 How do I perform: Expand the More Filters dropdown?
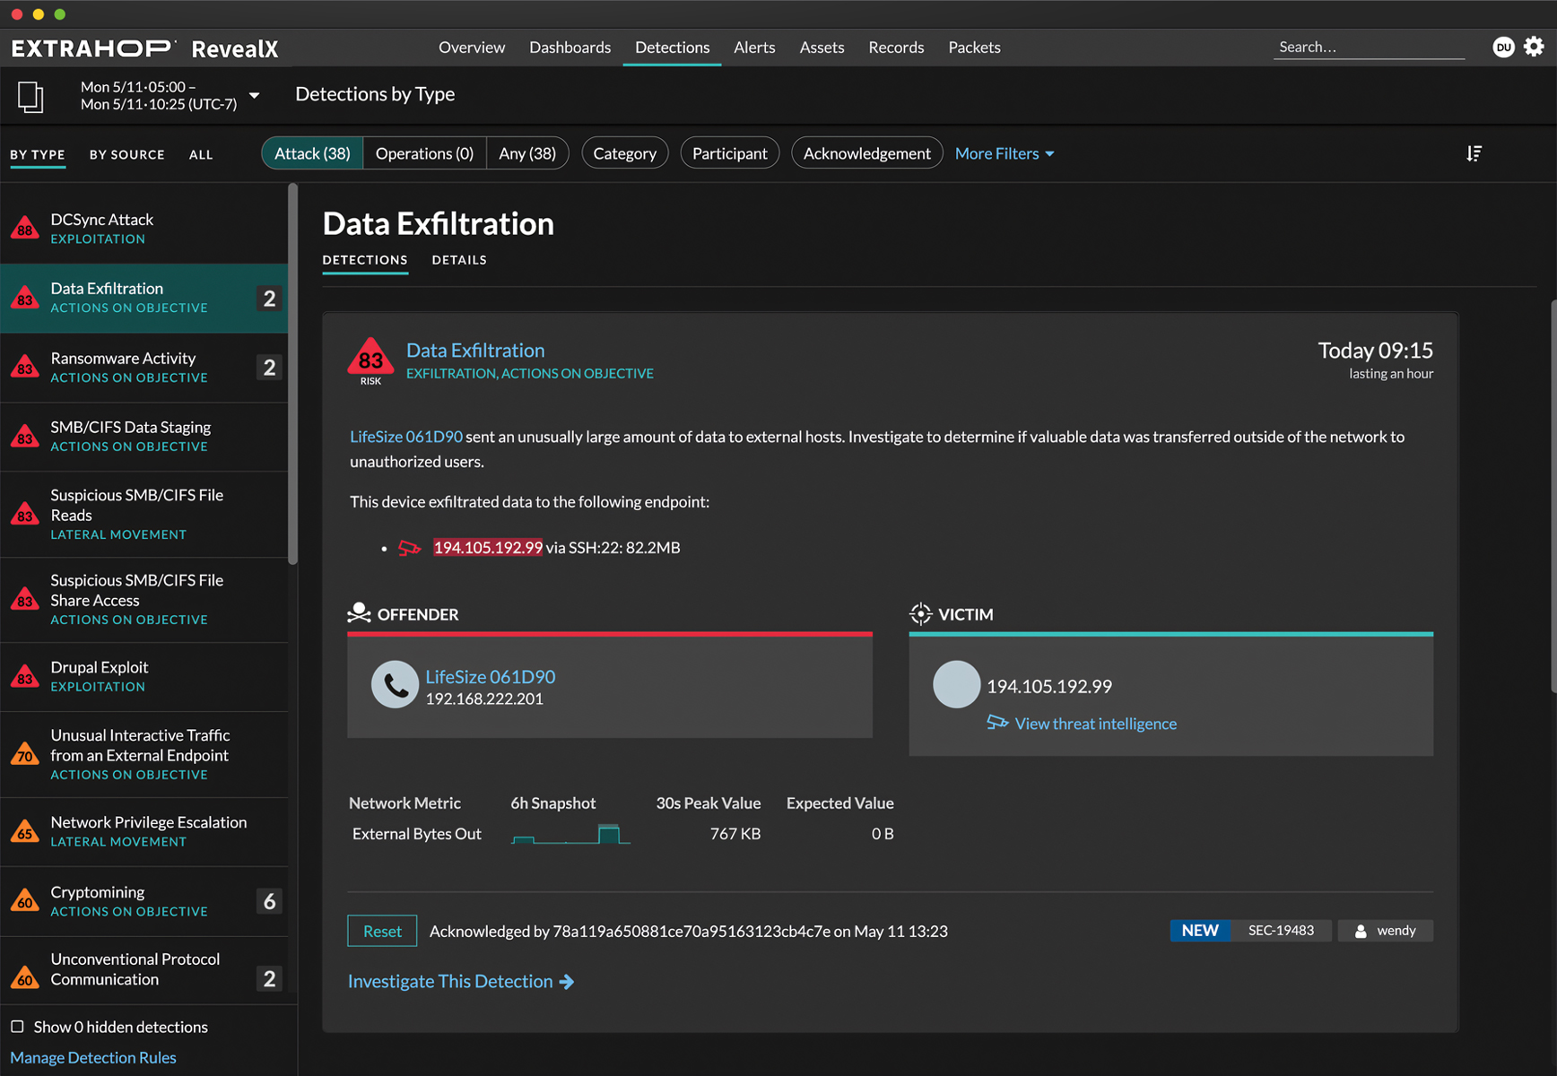click(1005, 153)
